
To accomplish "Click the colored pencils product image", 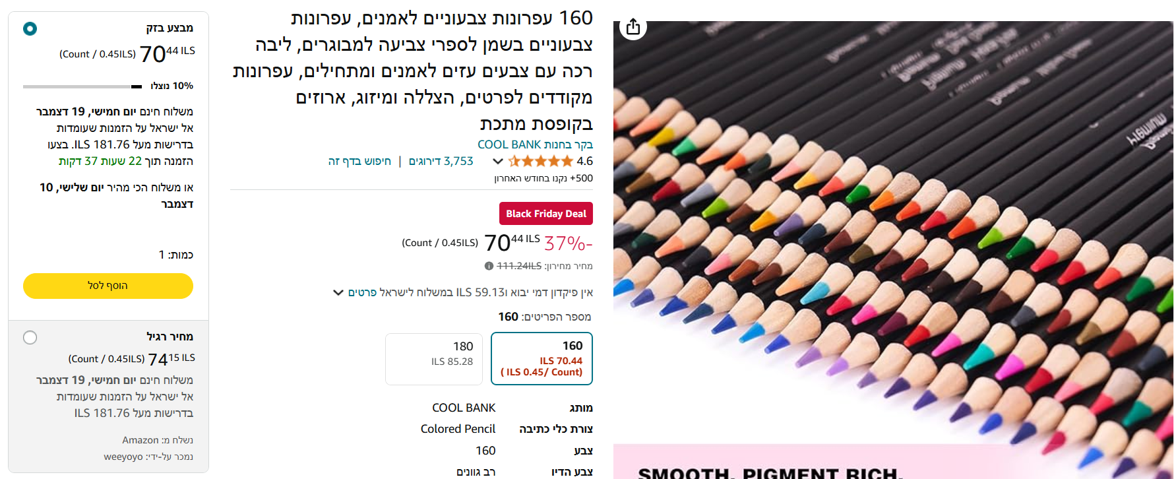I will pos(893,231).
